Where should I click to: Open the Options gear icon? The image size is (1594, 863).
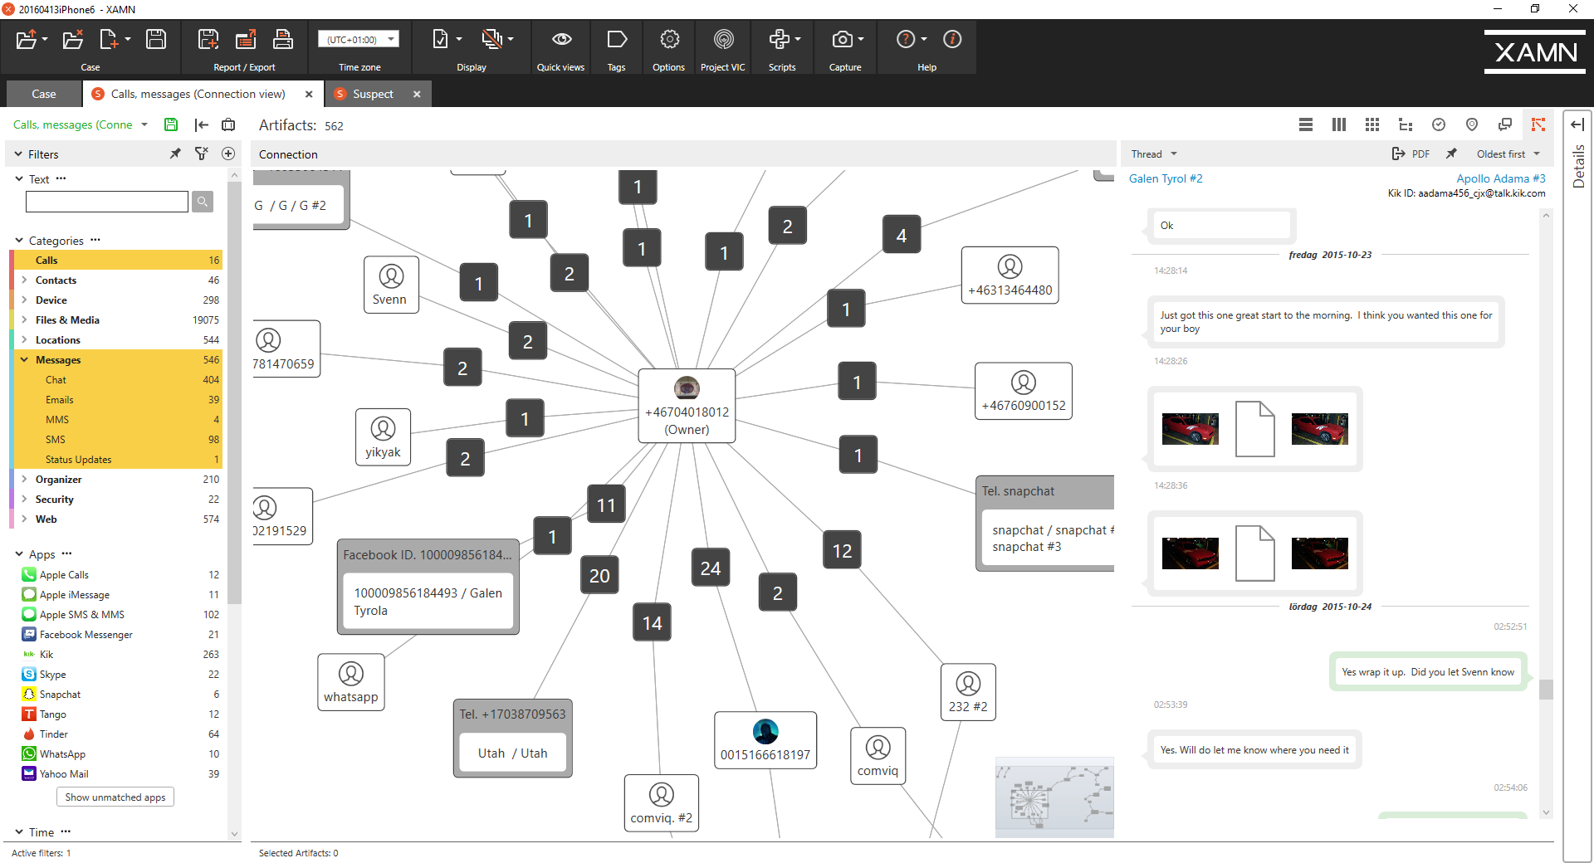click(x=669, y=40)
